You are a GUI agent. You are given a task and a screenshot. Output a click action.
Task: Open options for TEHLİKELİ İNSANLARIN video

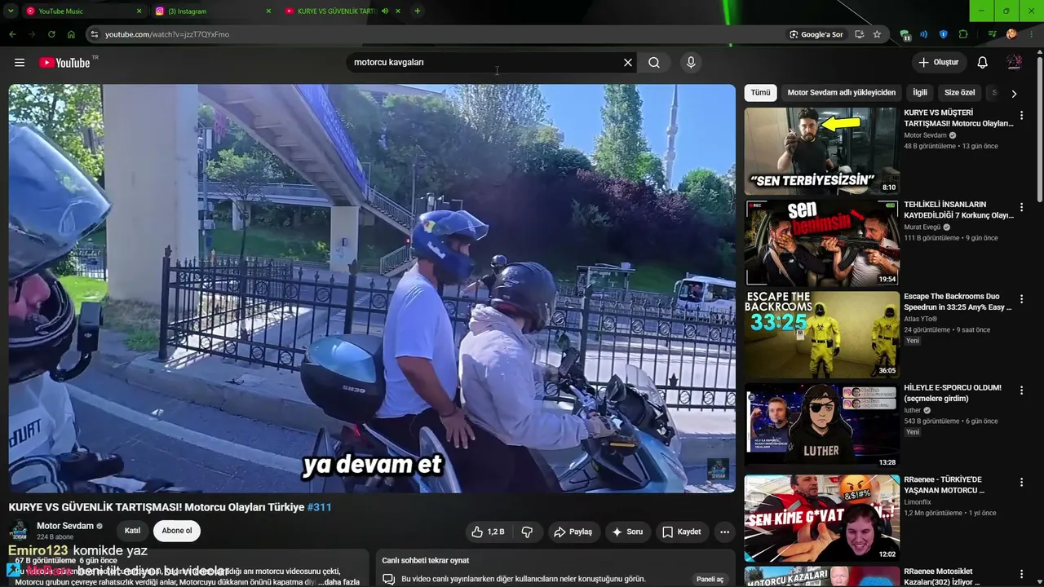pos(1021,207)
